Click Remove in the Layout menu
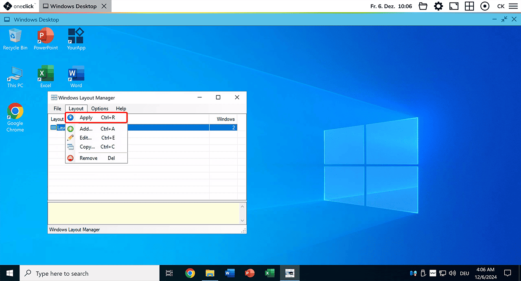521x281 pixels. [x=88, y=158]
